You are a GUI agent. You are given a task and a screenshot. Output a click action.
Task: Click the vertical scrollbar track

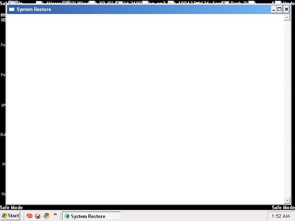tap(287, 110)
